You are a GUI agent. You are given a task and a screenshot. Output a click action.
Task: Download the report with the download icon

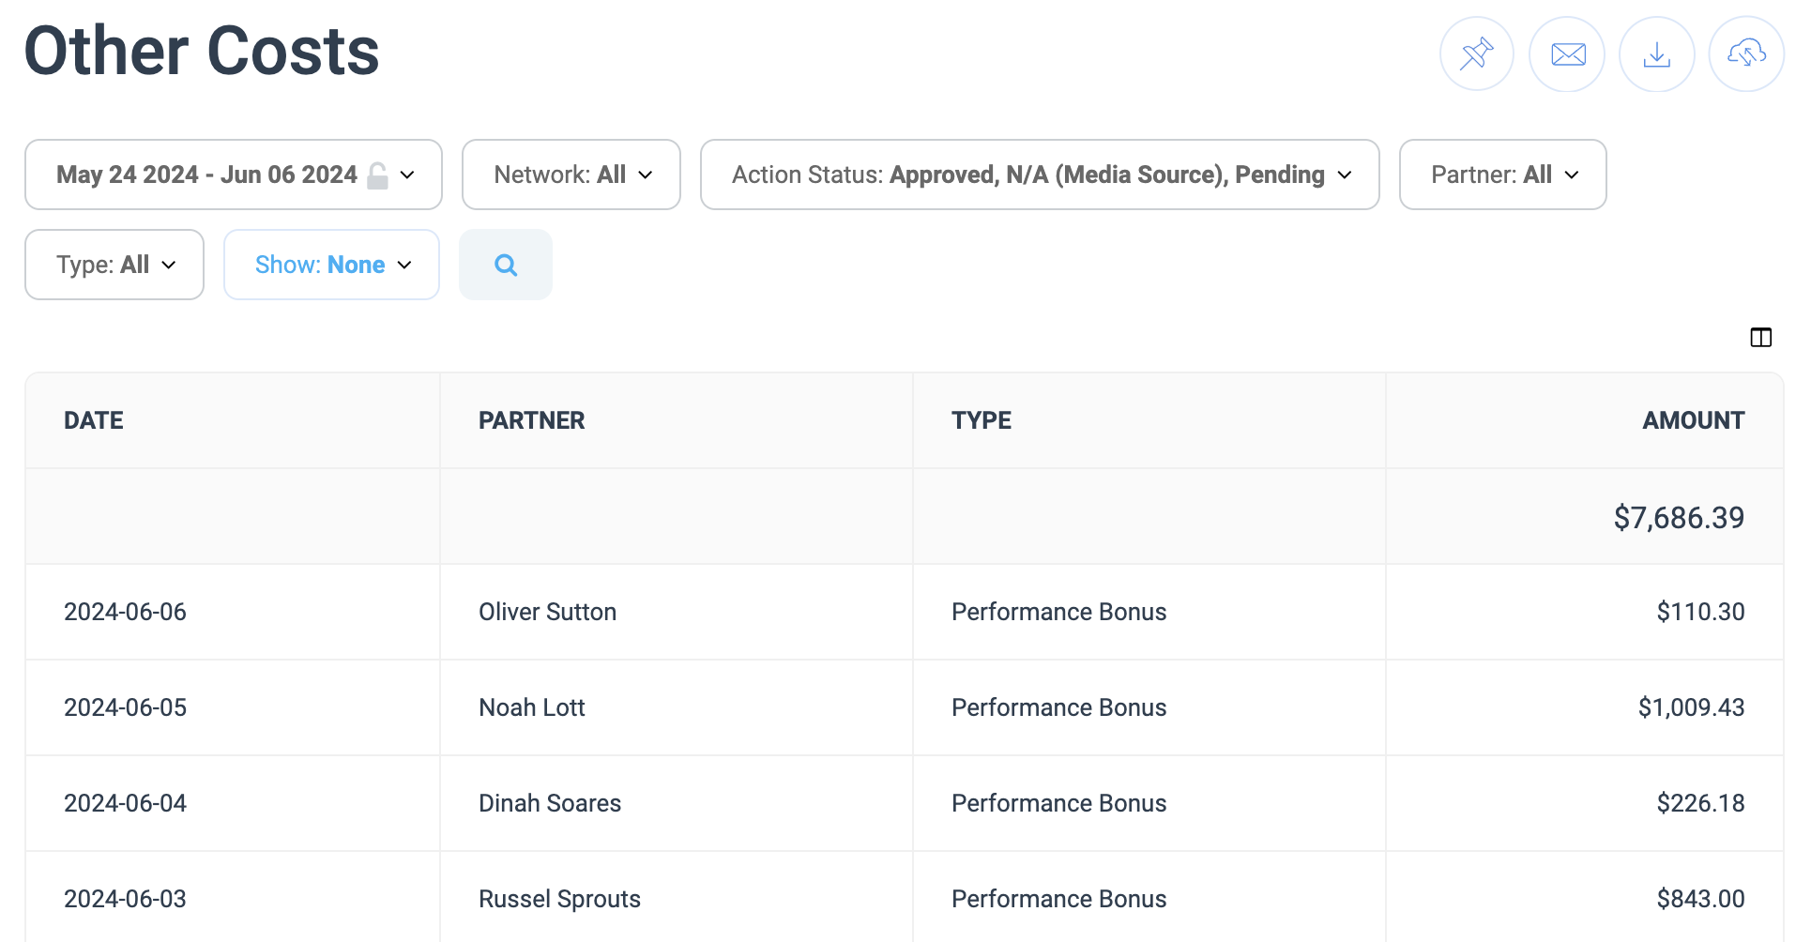pos(1657,54)
